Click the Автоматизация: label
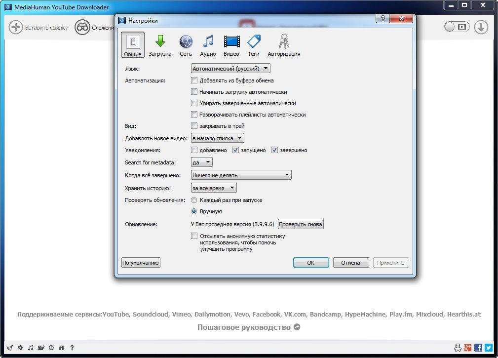The image size is (498, 358). pyautogui.click(x=145, y=80)
